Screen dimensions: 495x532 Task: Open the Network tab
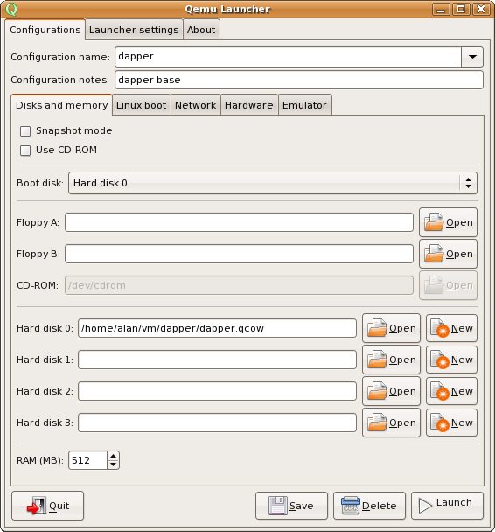tap(196, 105)
